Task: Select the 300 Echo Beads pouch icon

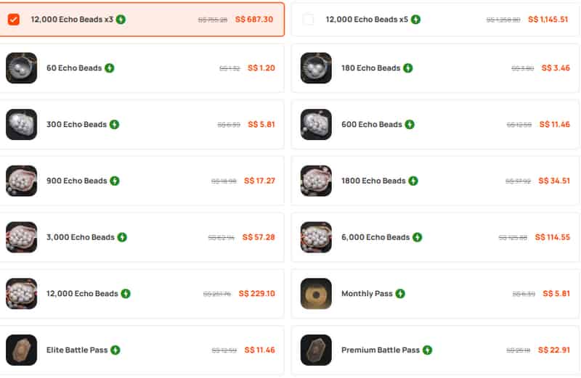Action: pyautogui.click(x=22, y=124)
